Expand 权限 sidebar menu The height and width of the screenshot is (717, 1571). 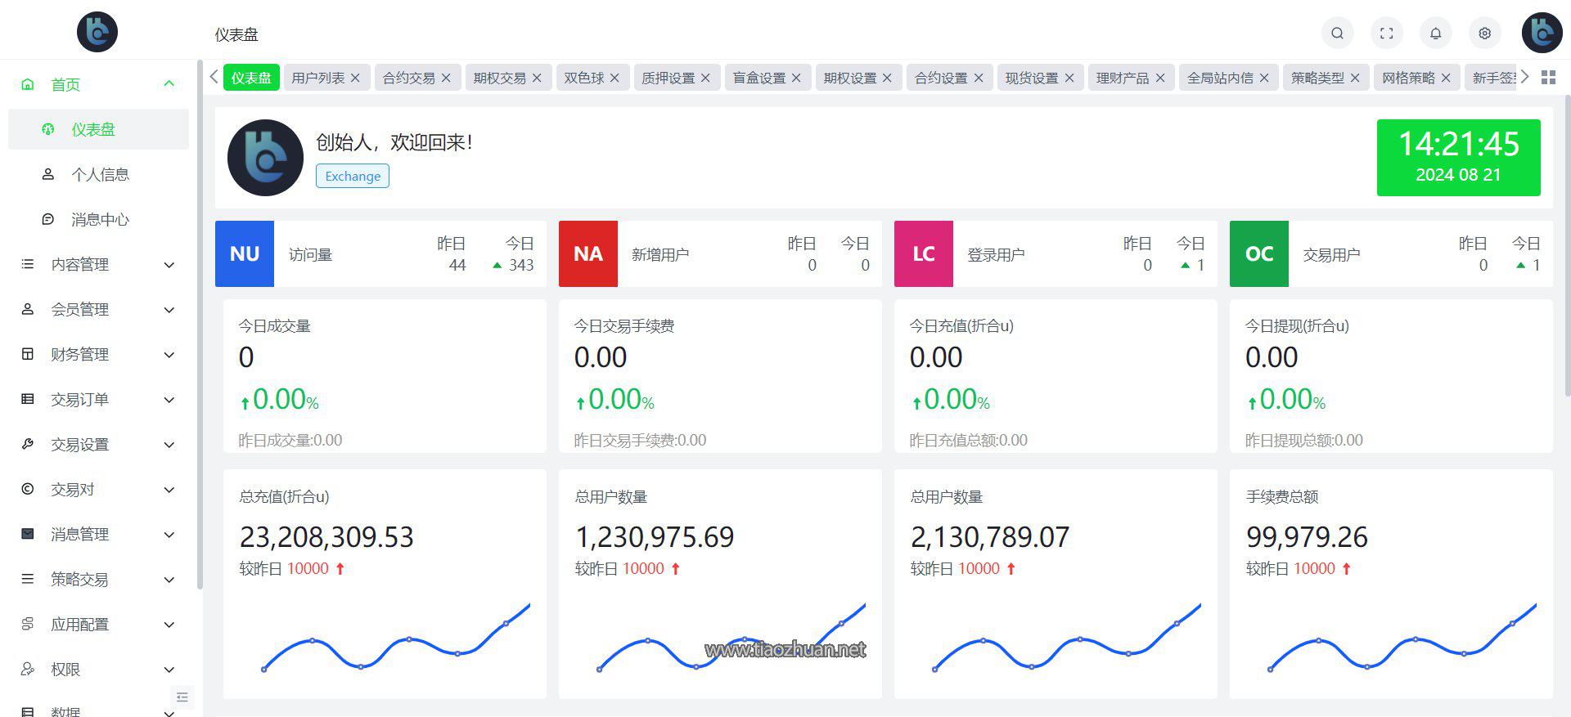pos(98,669)
